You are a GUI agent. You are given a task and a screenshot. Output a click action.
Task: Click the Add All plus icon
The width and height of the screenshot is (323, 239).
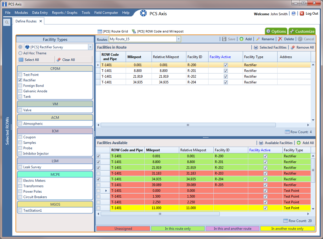(299, 143)
